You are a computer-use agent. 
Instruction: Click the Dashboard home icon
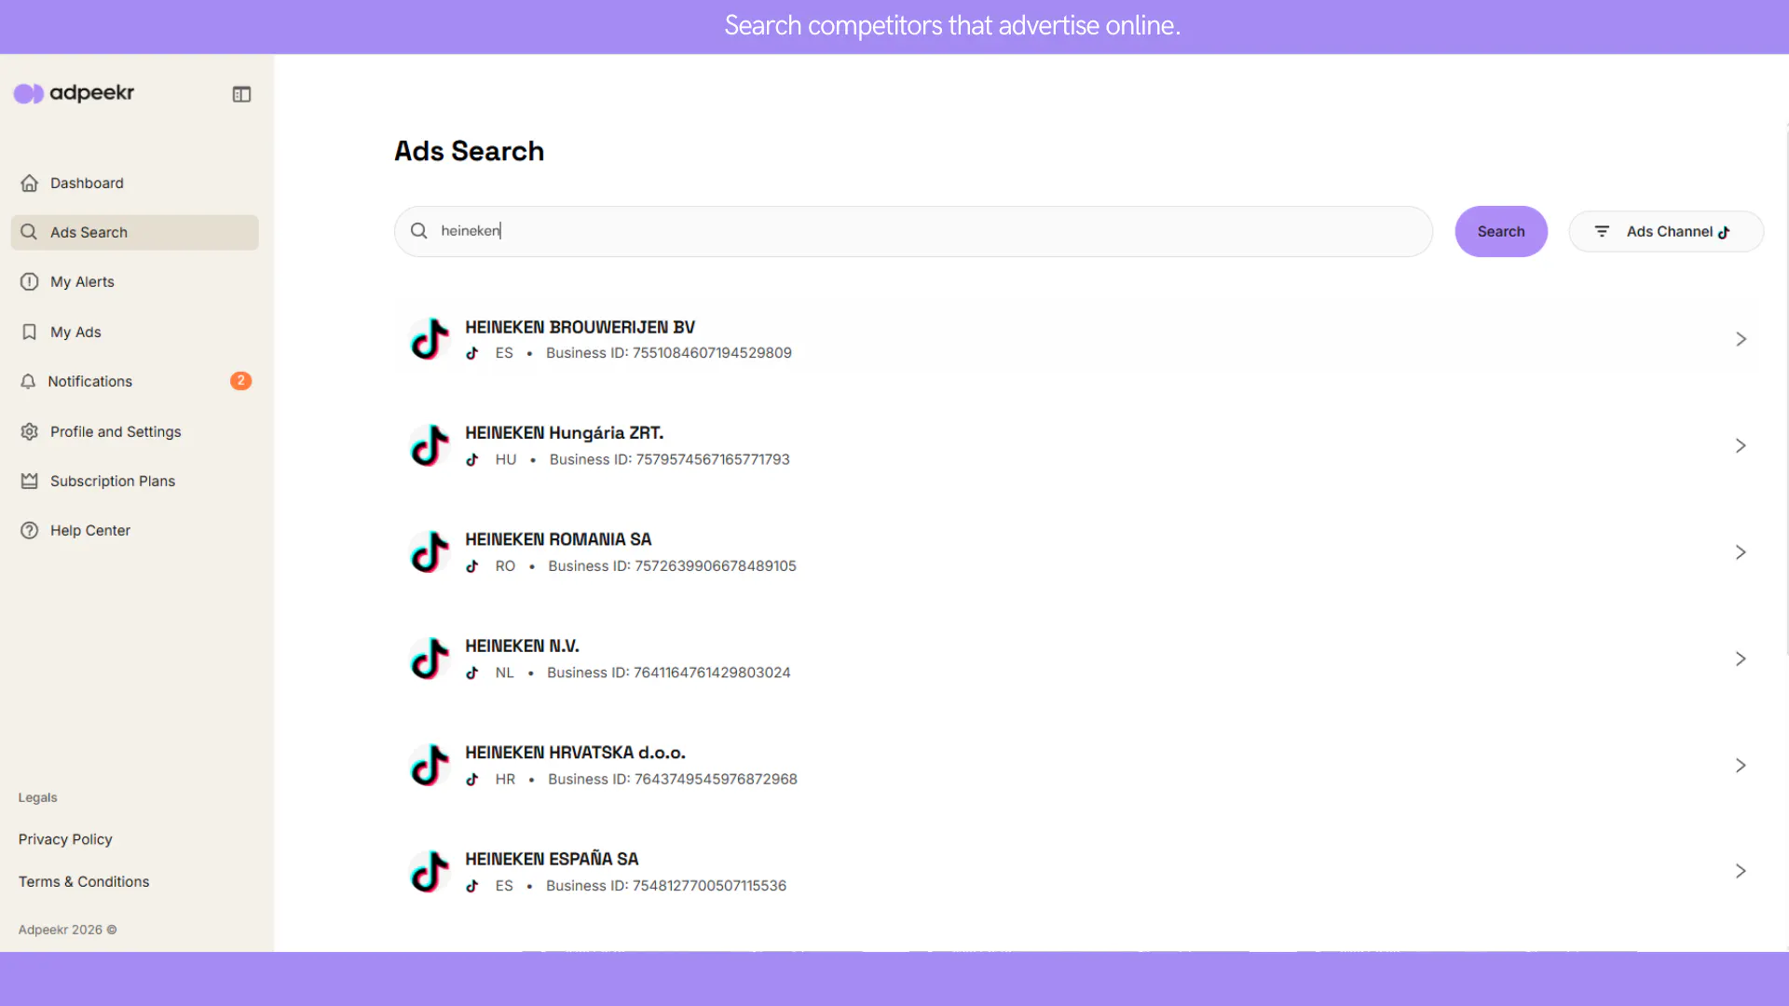point(30,184)
